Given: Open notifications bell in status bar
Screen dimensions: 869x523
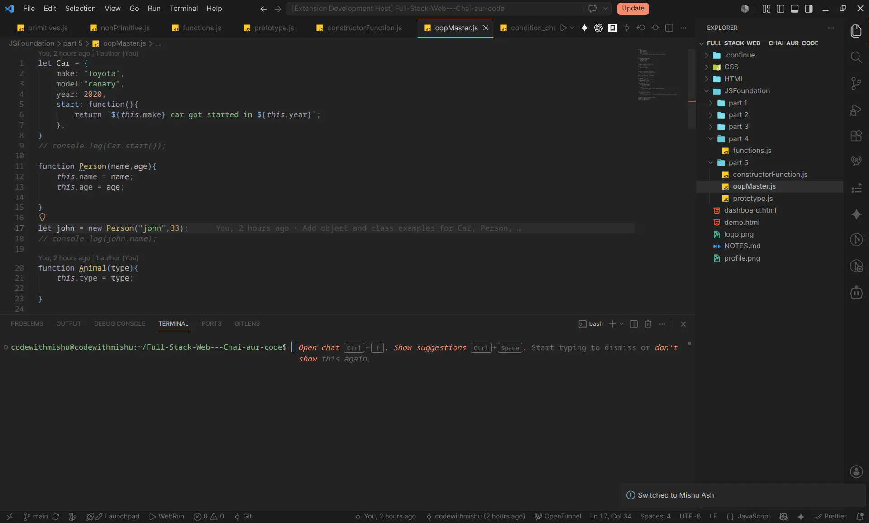Looking at the screenshot, I should pos(859,516).
